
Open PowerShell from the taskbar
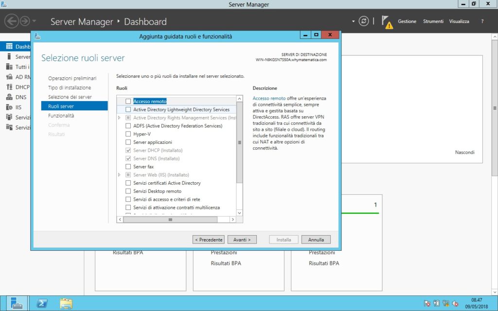42,304
